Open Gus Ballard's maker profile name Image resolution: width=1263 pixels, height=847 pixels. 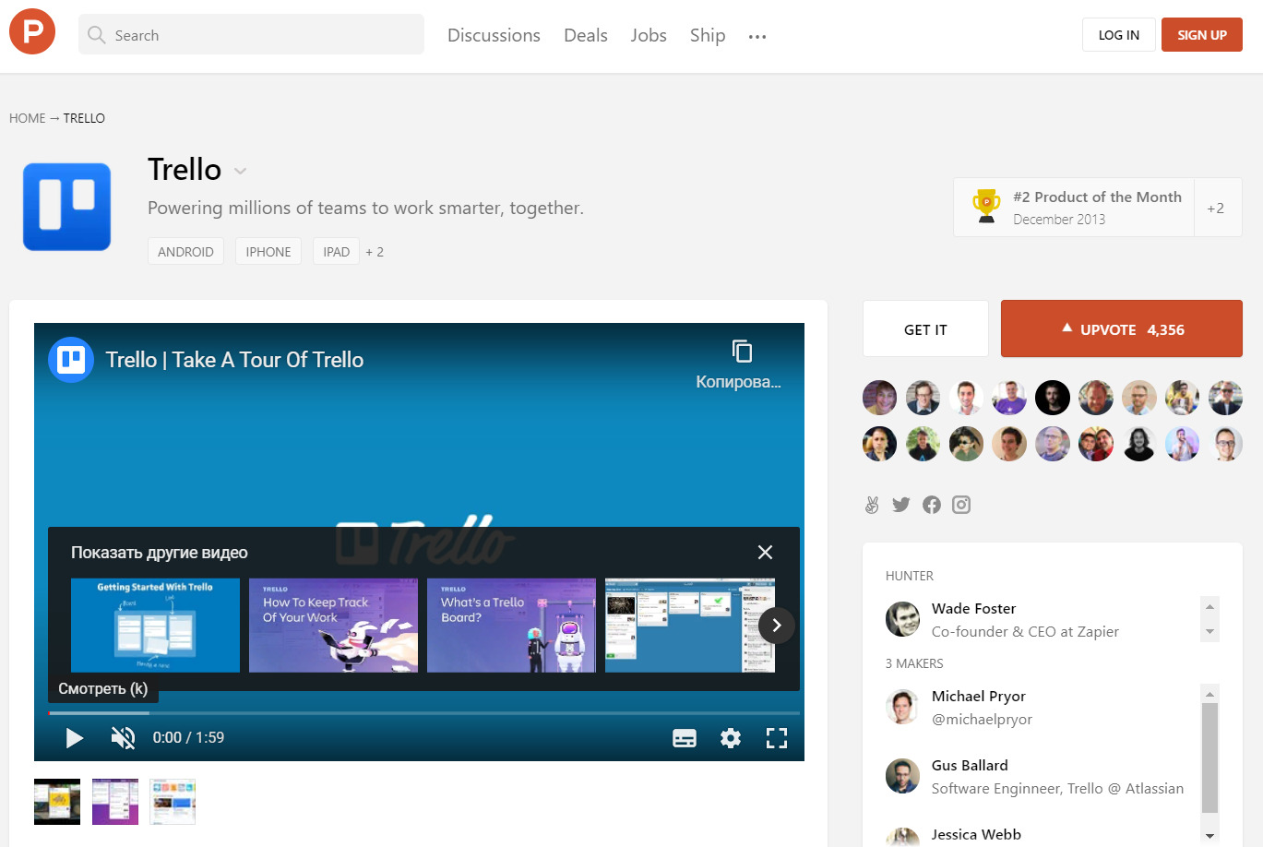(x=970, y=765)
